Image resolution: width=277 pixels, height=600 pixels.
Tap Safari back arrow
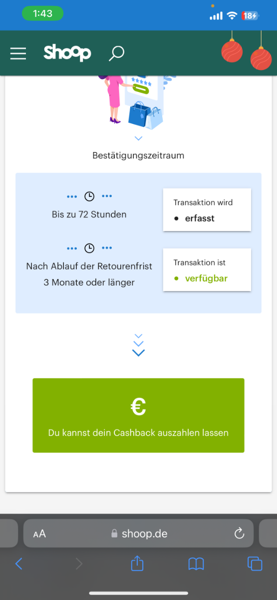pos(19,564)
